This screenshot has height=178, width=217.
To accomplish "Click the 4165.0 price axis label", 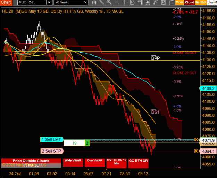I will [x=208, y=11].
